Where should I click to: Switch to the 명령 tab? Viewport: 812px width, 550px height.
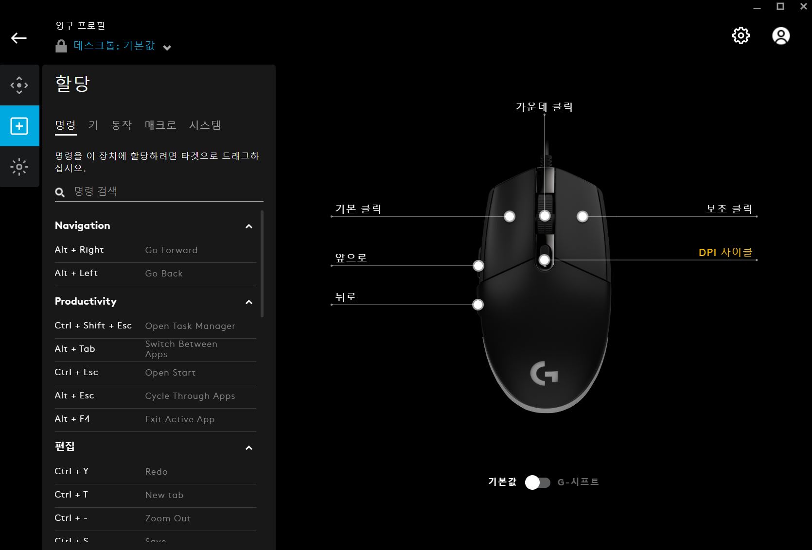(66, 125)
